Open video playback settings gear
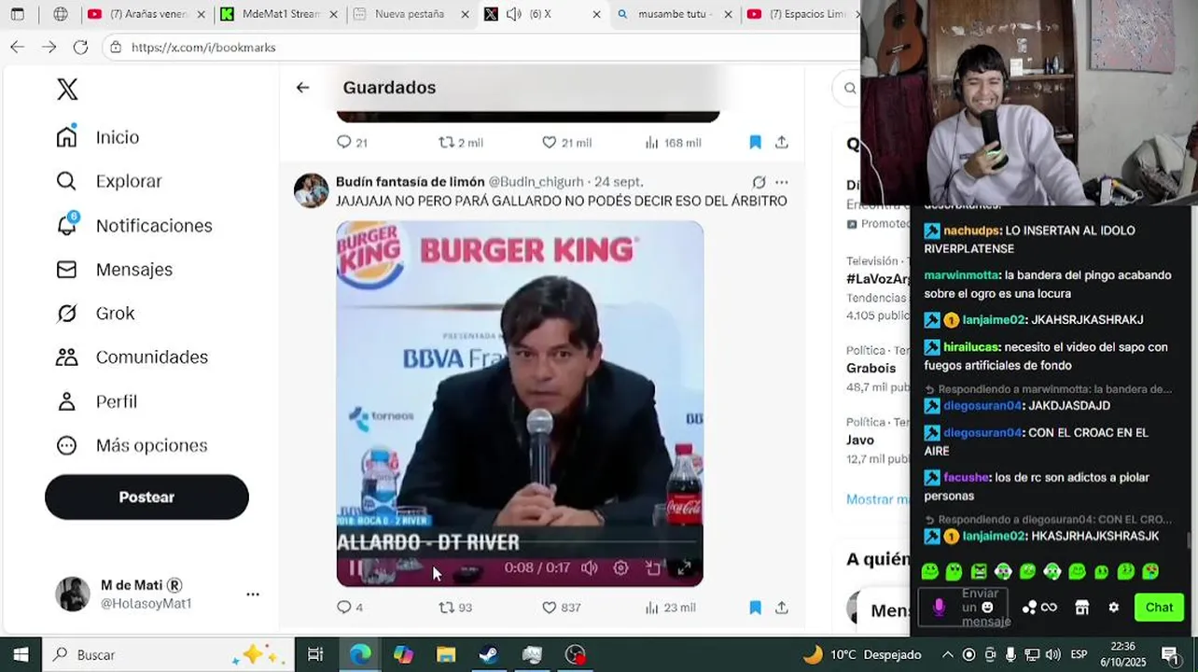1198x672 pixels. point(620,567)
